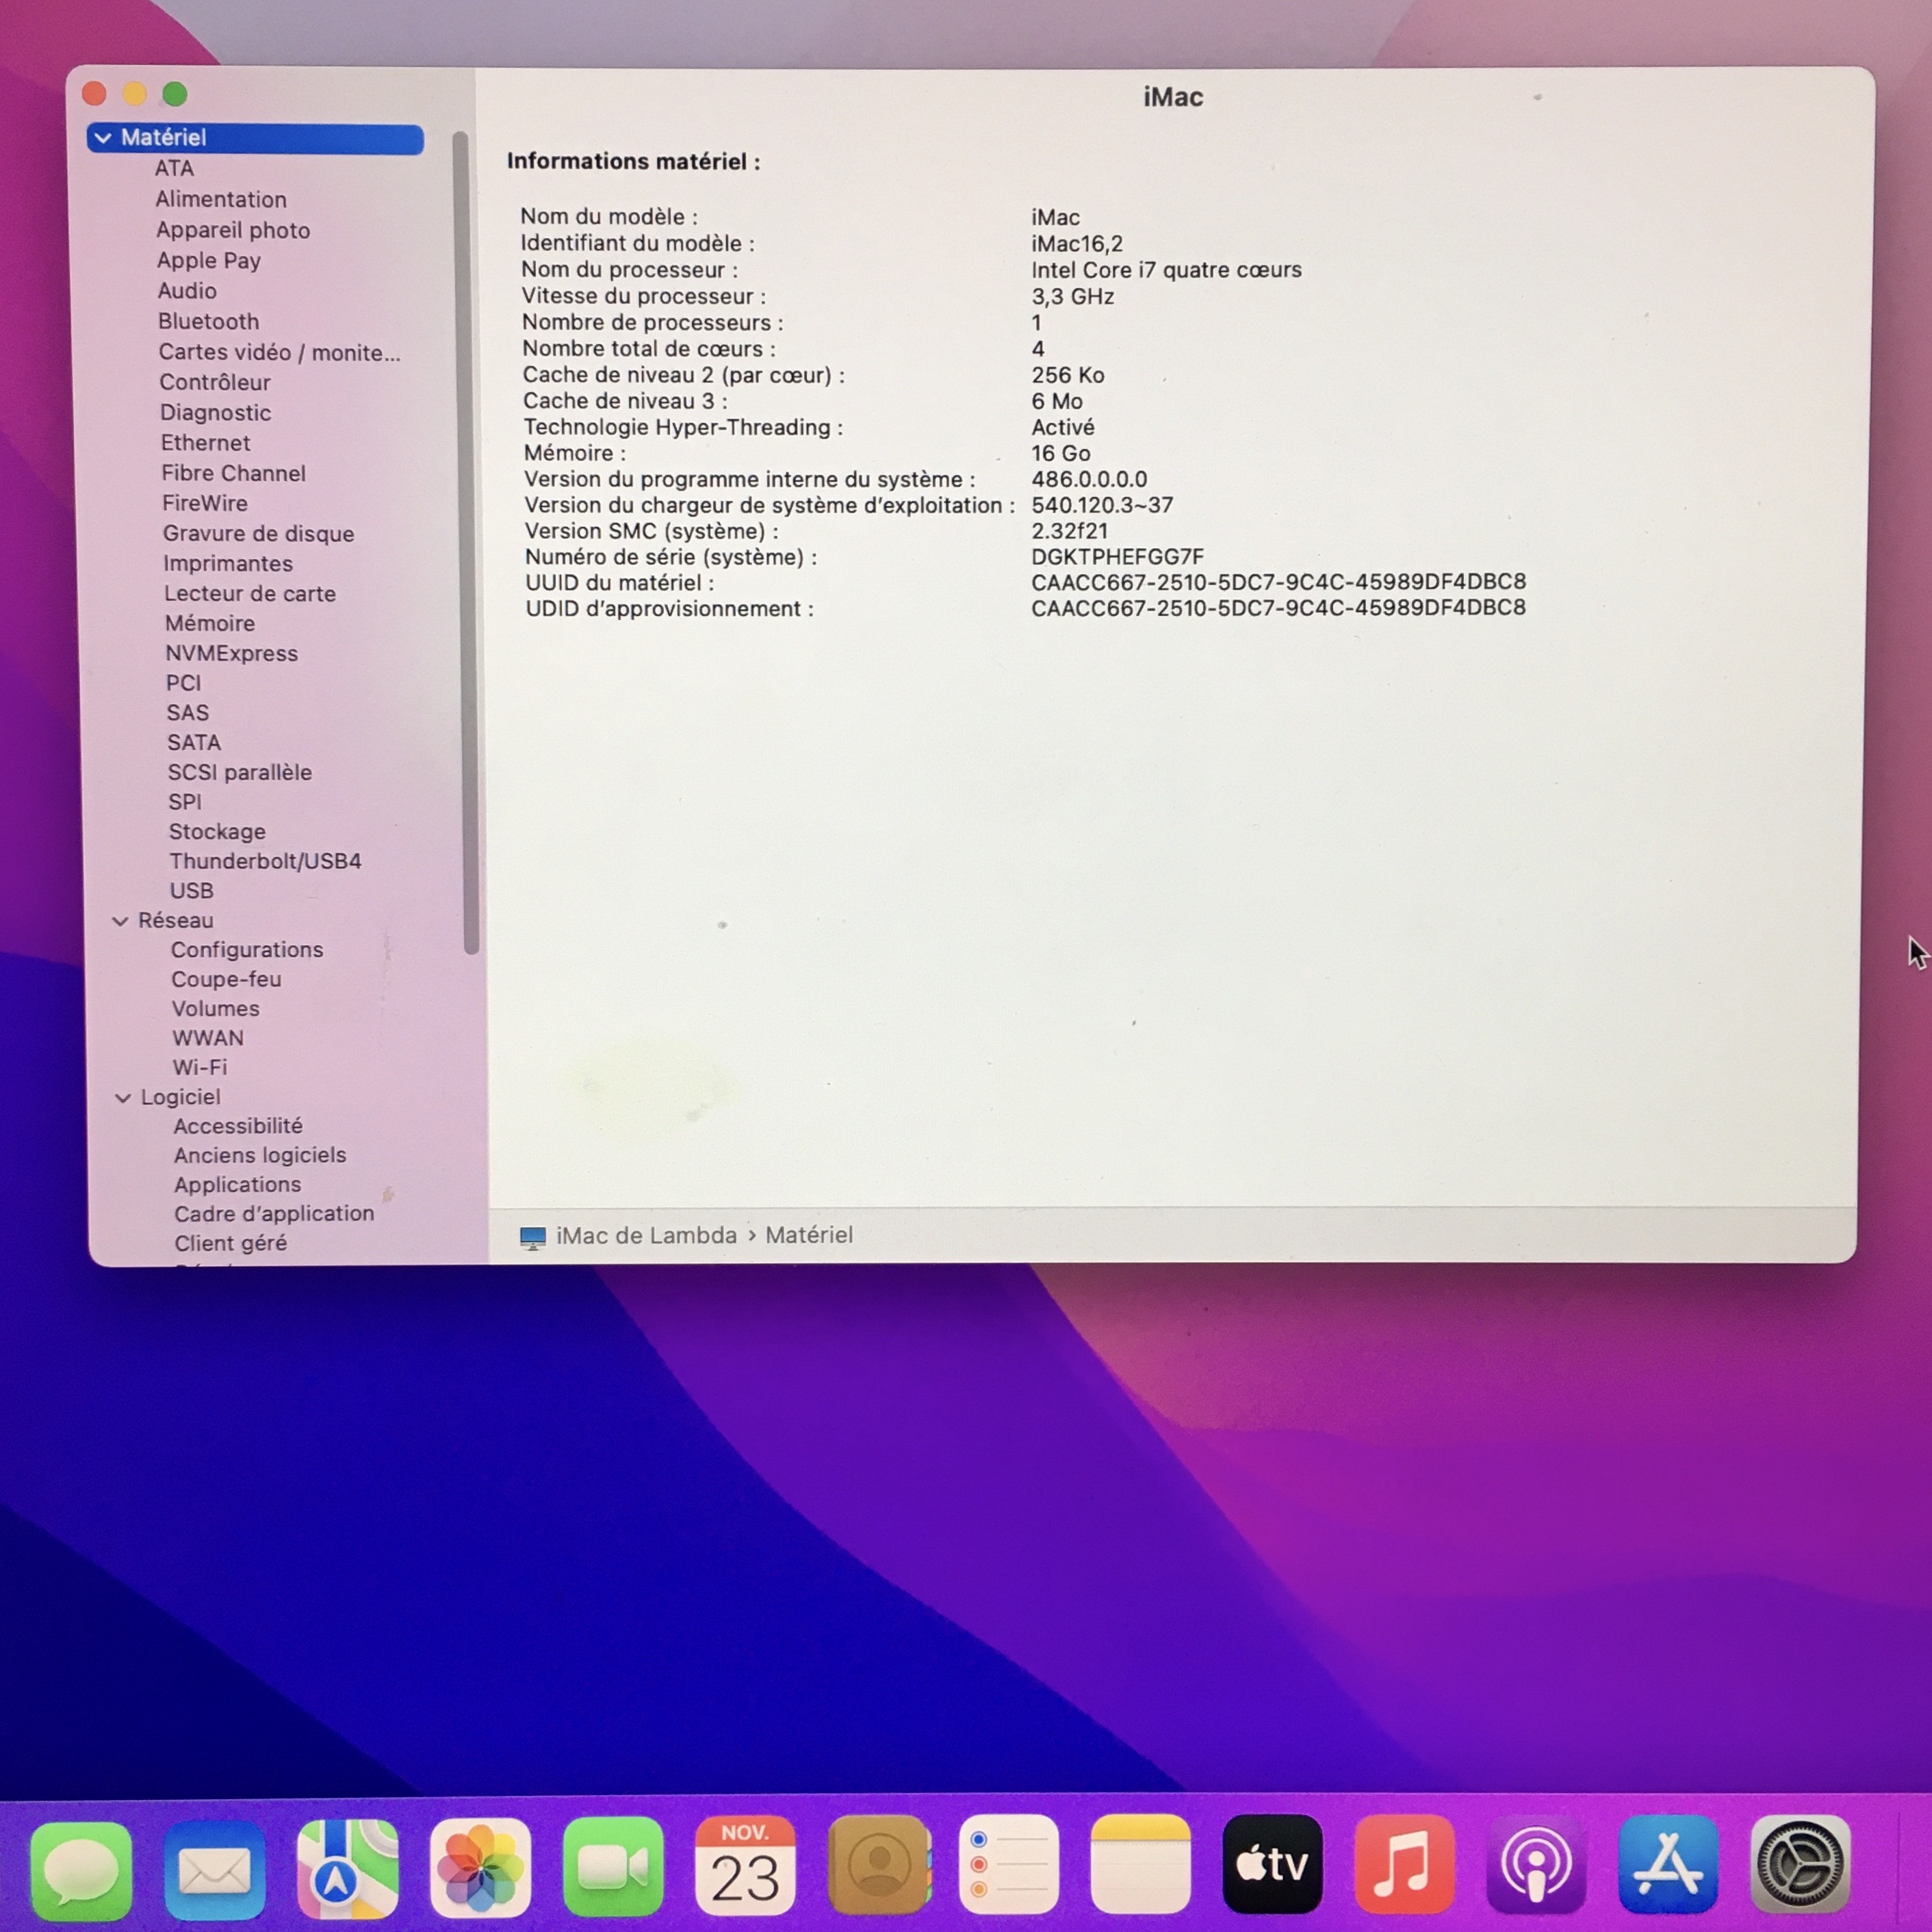Select Contrôleur in the sidebar
1932x1932 pixels.
[x=215, y=383]
